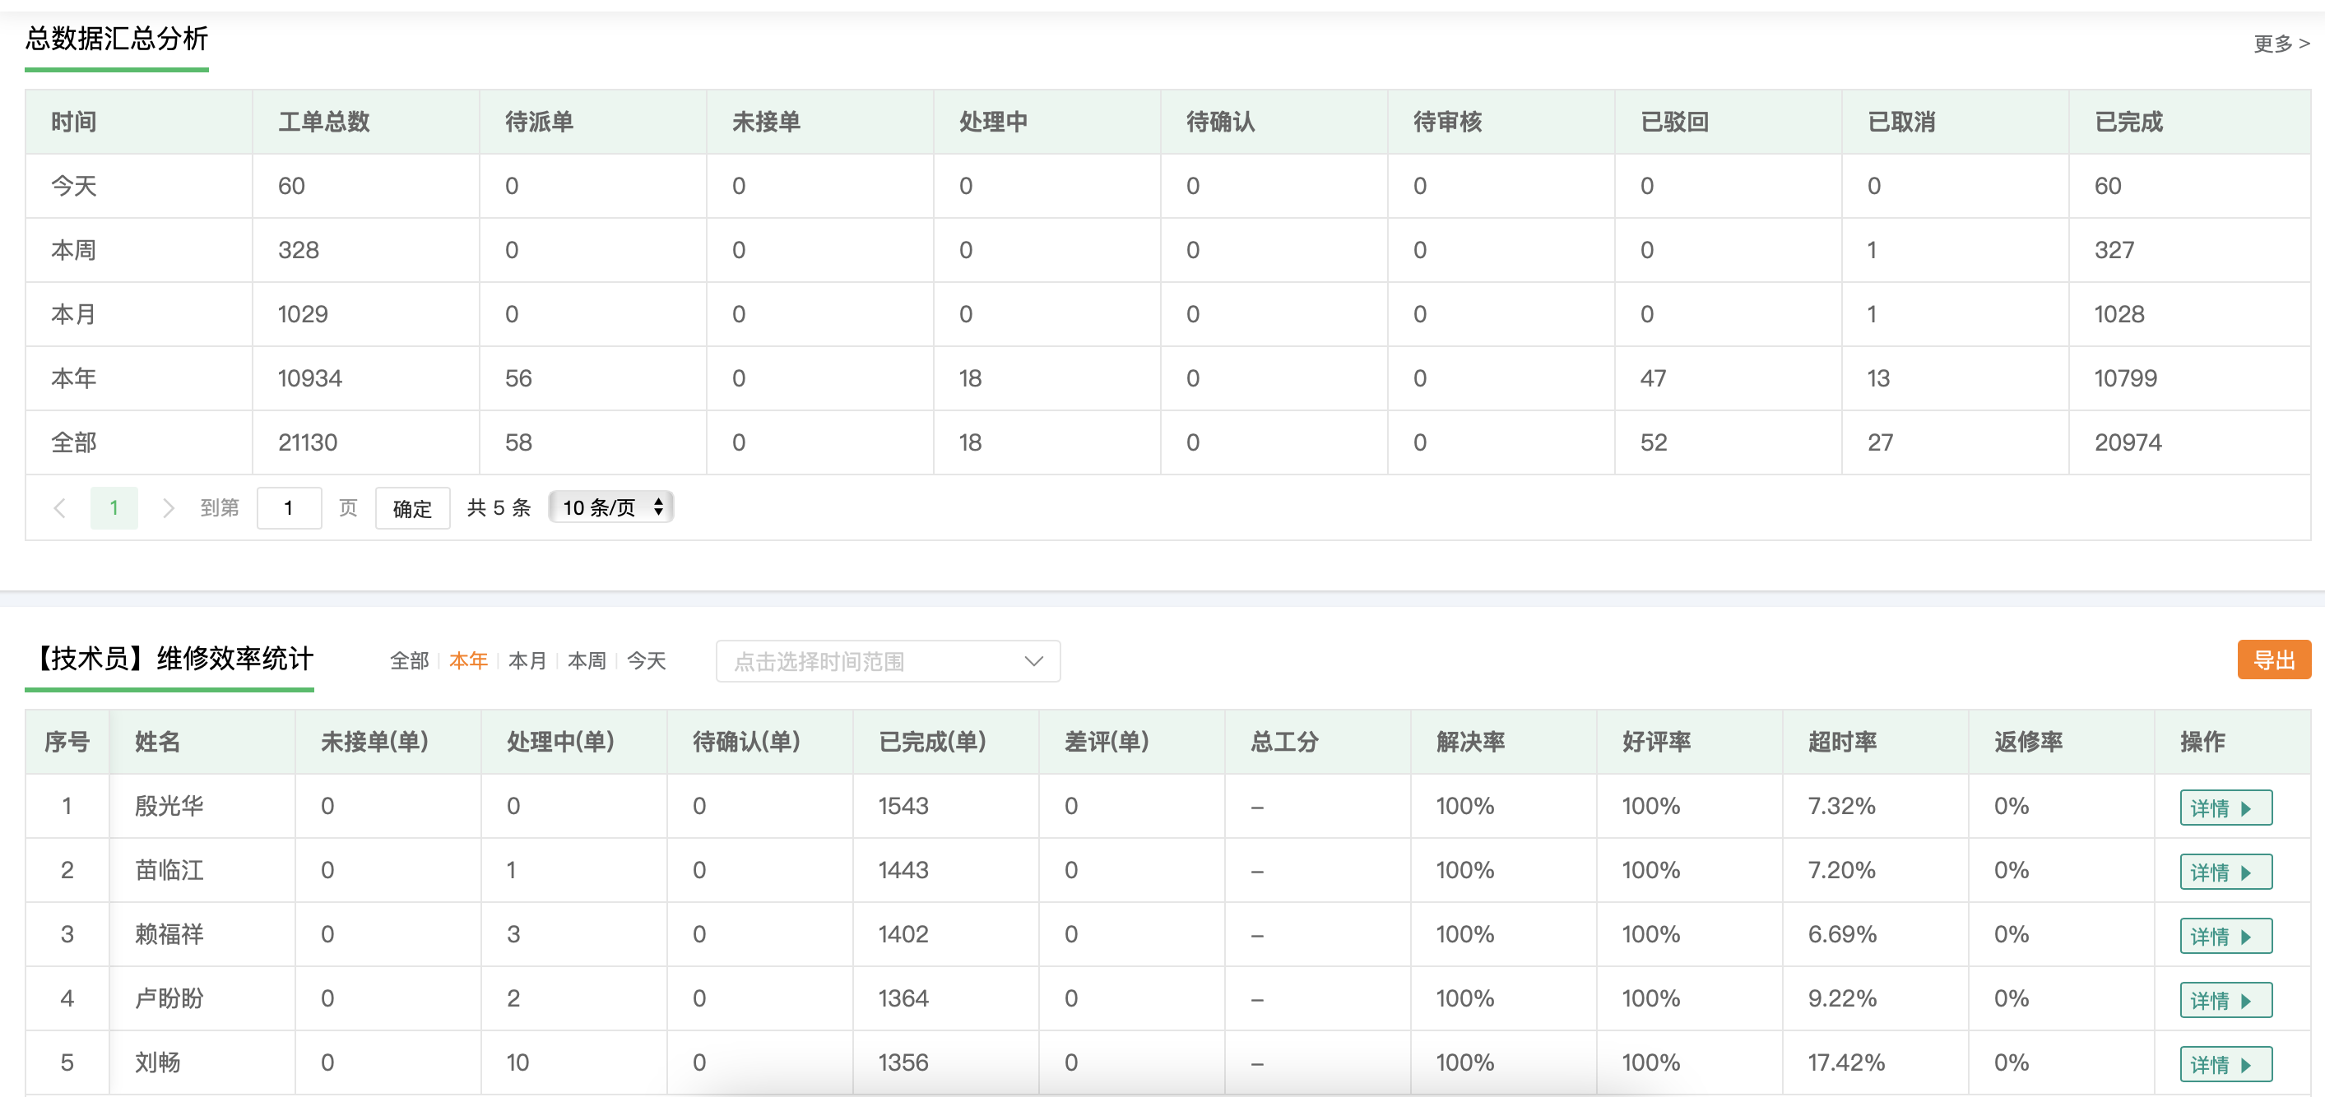Viewport: 2325px width, 1097px height.
Task: Click the 好评率 column header
Action: pyautogui.click(x=1656, y=742)
